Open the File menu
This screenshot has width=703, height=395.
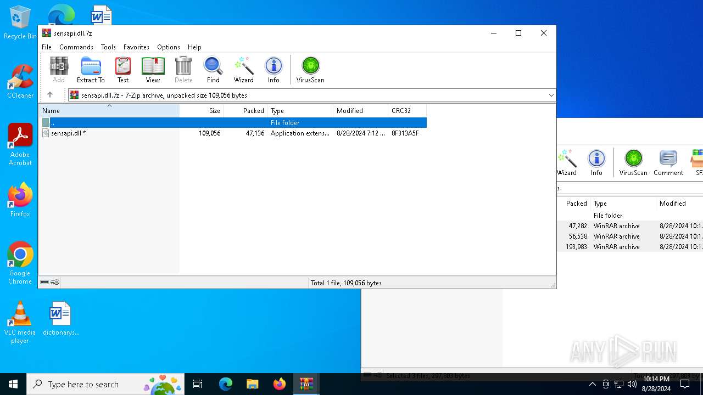47,47
